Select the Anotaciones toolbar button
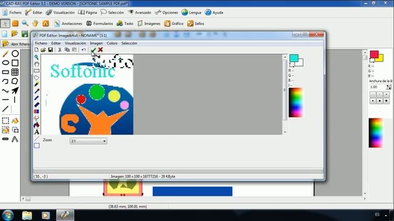Viewport: 394px width, 221px height. pyautogui.click(x=68, y=23)
